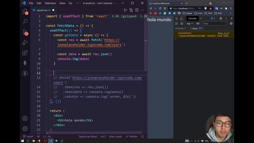Open YouTube bookmark
Viewport: 254px width, 143px height.
click(151, 13)
